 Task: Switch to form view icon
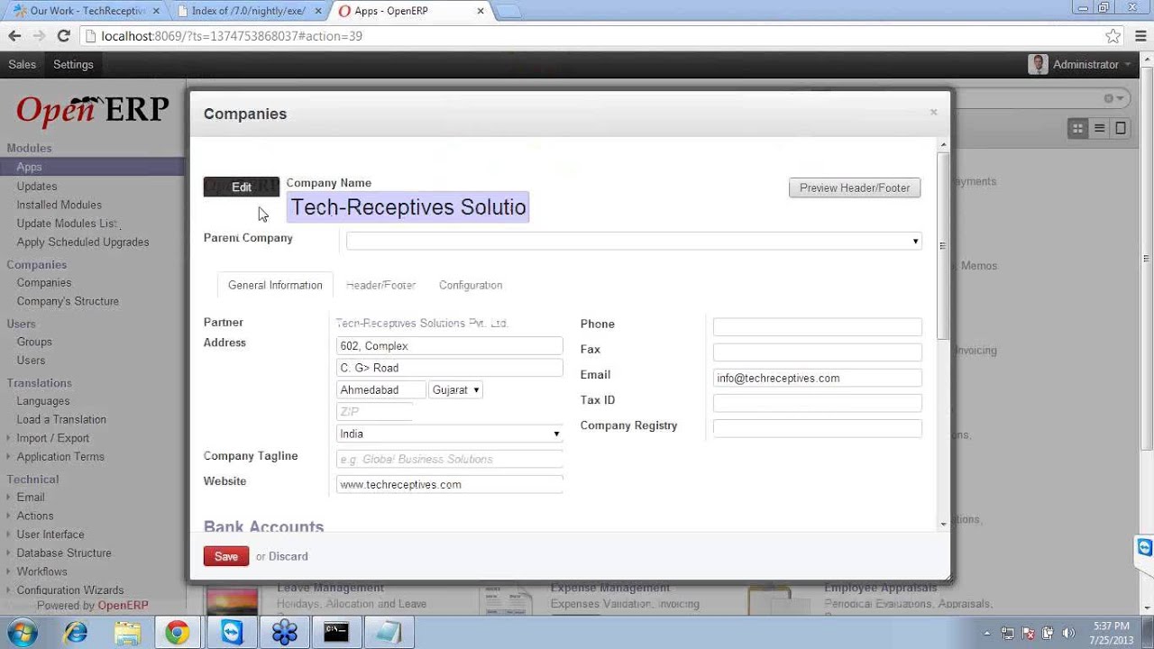click(x=1121, y=128)
